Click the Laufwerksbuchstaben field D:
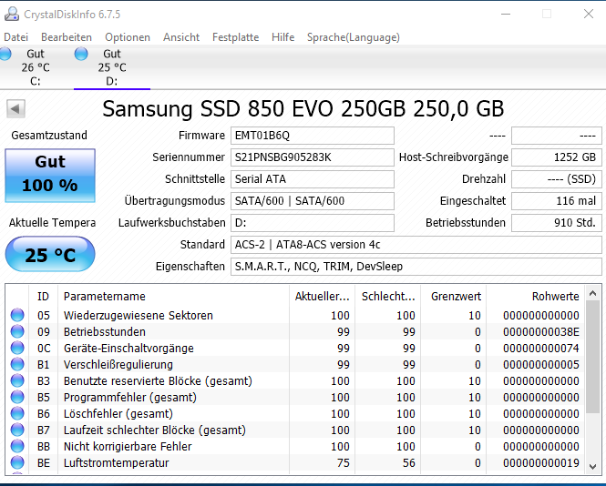Viewport: 606px width, 486px height. click(313, 223)
